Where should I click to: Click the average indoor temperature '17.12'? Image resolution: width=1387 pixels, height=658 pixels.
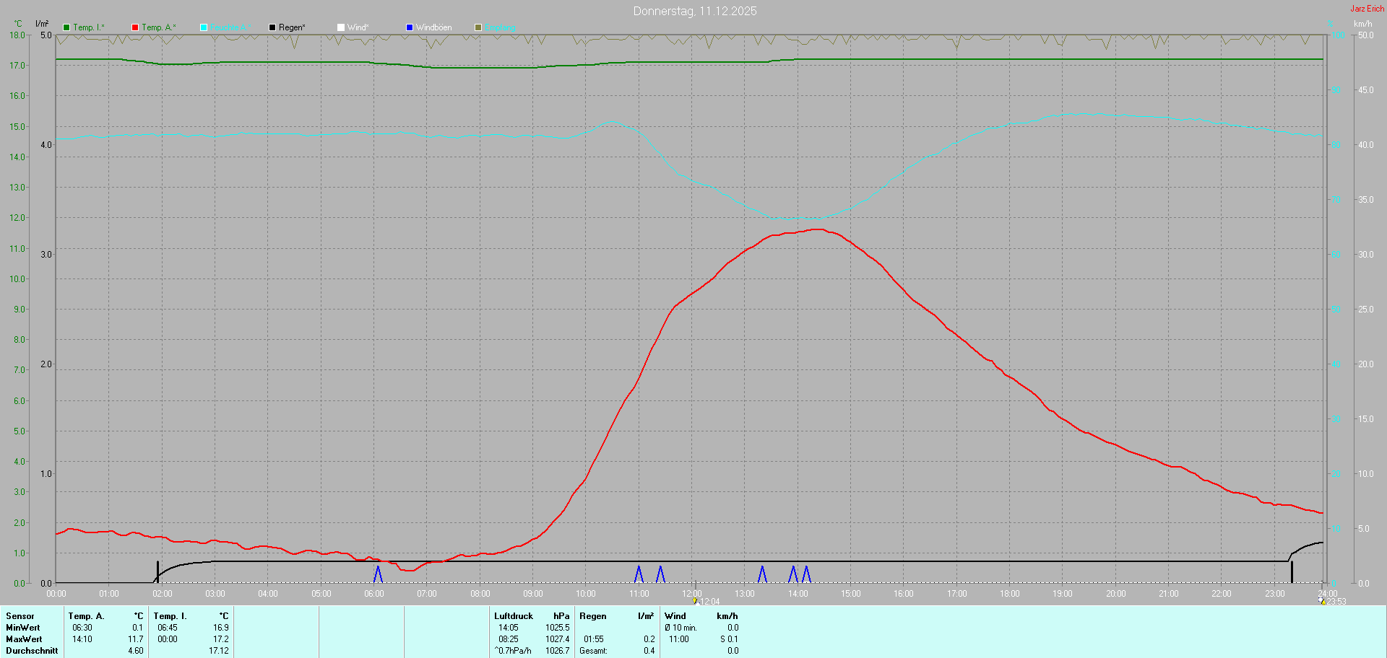(219, 651)
